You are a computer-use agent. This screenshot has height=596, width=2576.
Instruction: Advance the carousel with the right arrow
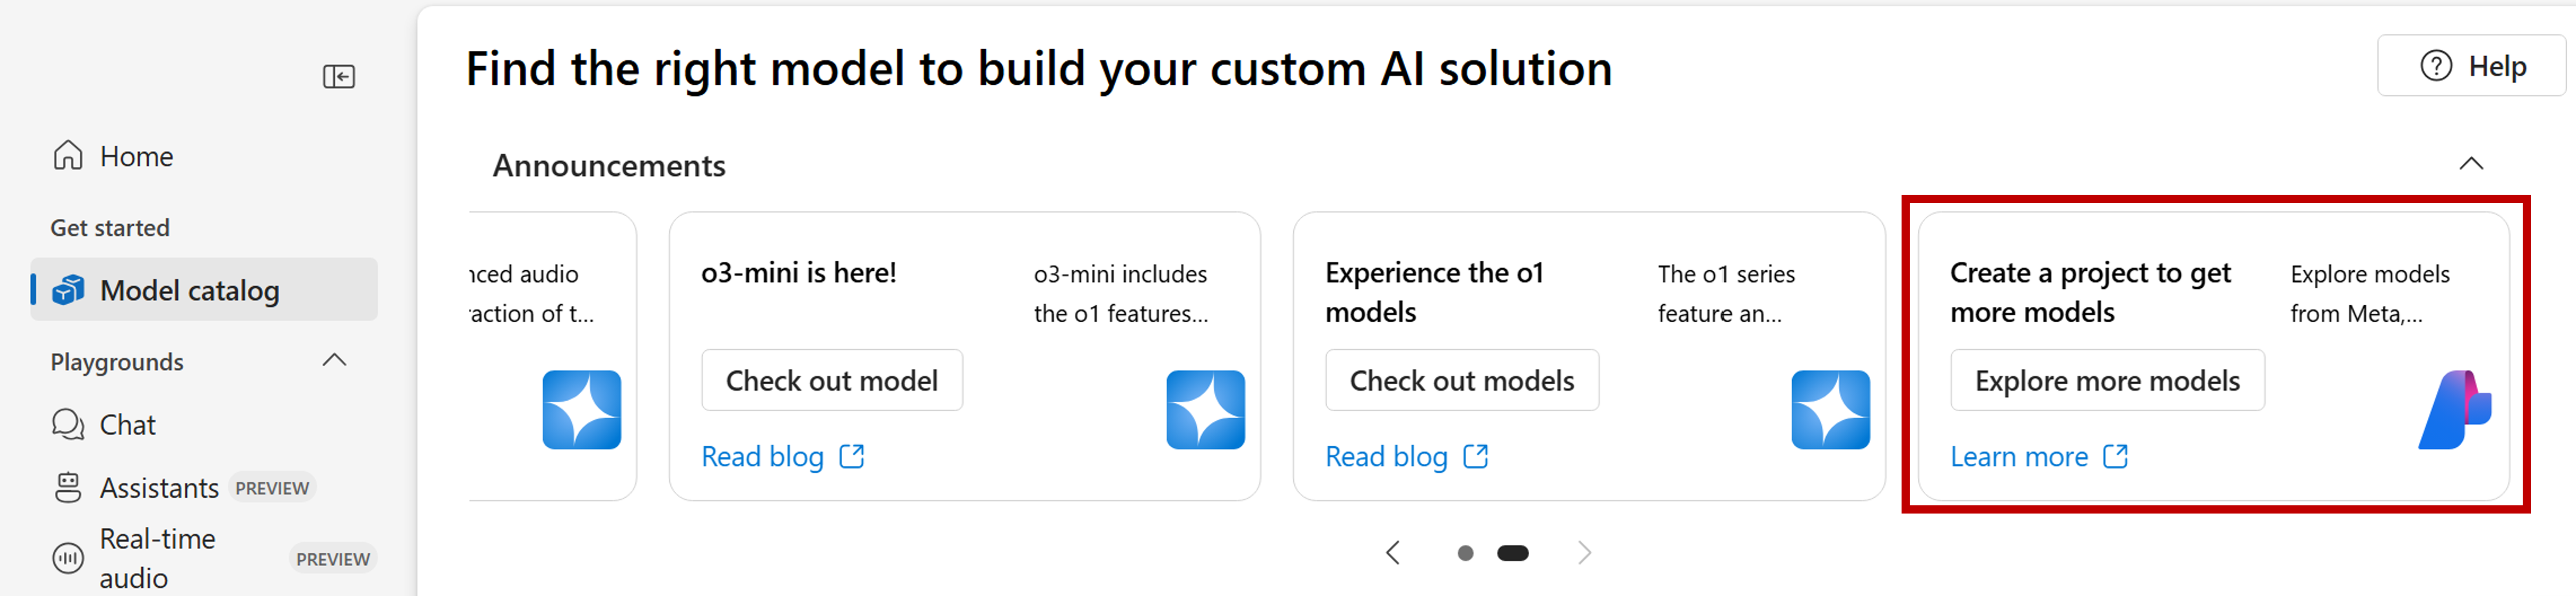click(1584, 552)
